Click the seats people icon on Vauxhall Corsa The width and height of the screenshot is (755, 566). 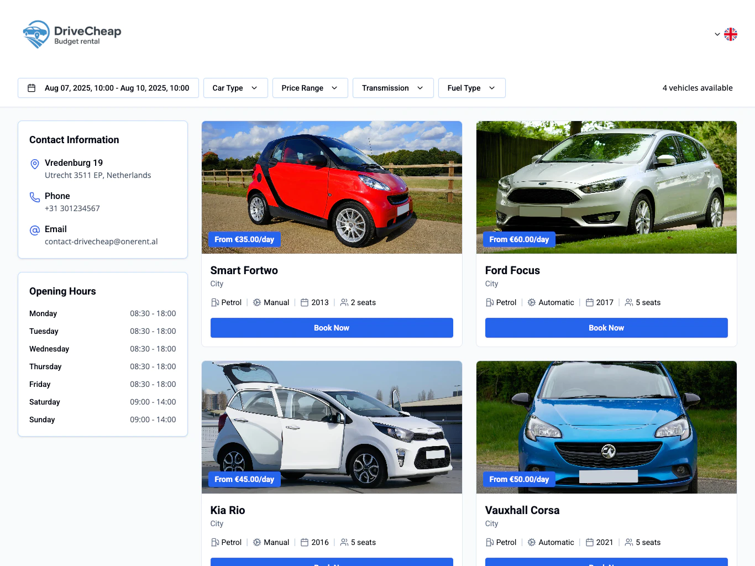point(629,542)
